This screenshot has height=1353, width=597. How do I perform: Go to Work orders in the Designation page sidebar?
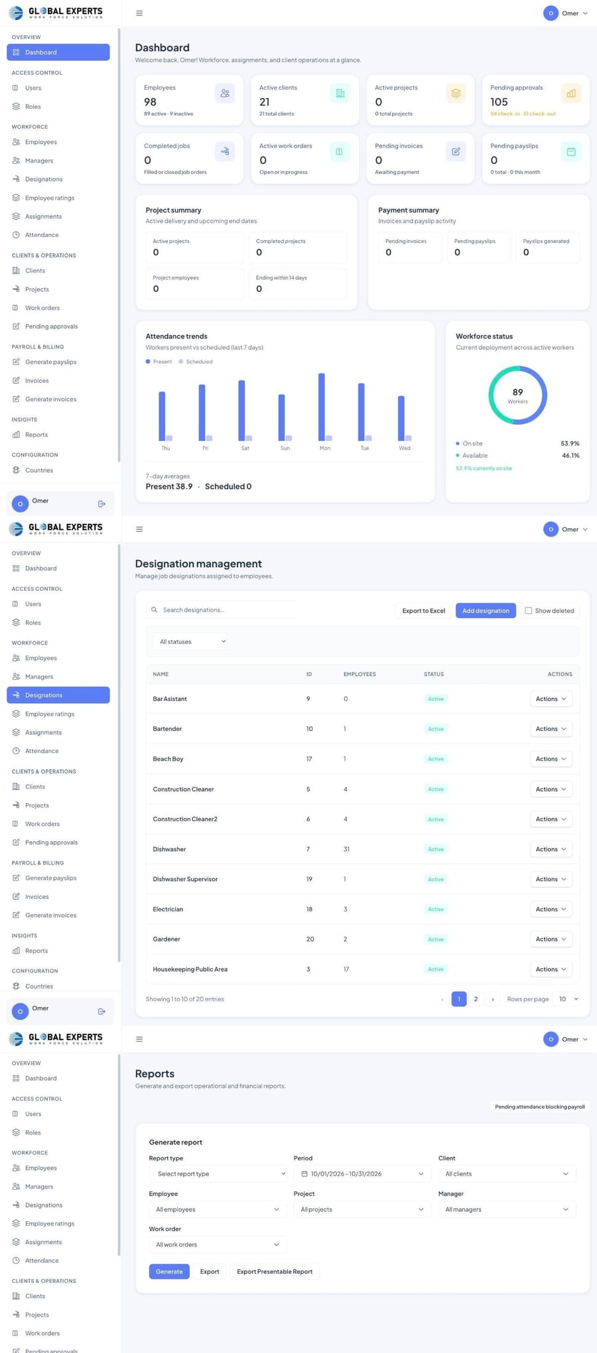tap(58, 824)
